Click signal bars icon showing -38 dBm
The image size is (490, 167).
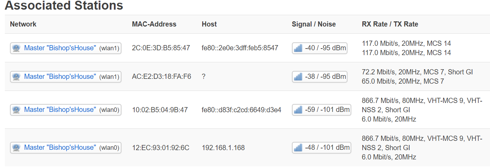tap(298, 76)
